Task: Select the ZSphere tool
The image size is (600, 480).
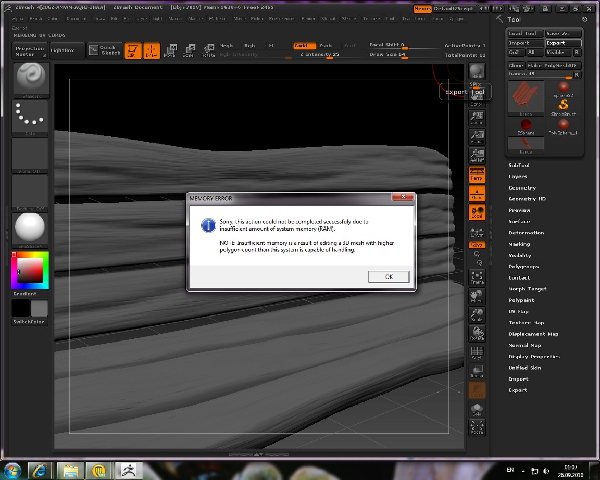Action: click(526, 127)
